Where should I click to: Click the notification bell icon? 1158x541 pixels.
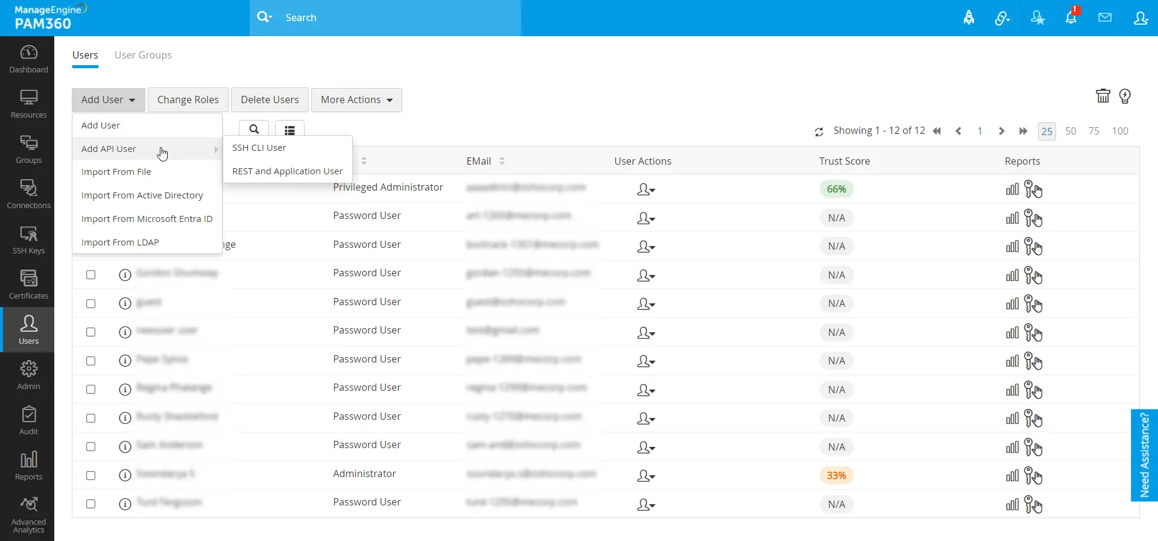click(1071, 17)
